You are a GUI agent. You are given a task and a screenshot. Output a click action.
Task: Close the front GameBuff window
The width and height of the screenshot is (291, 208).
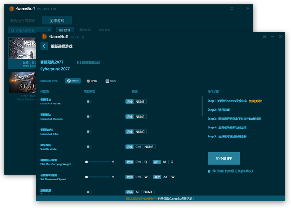click(280, 36)
